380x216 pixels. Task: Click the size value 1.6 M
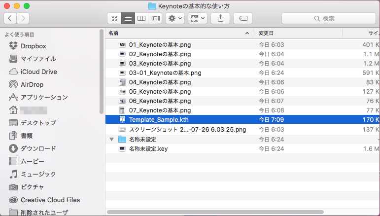point(371,149)
